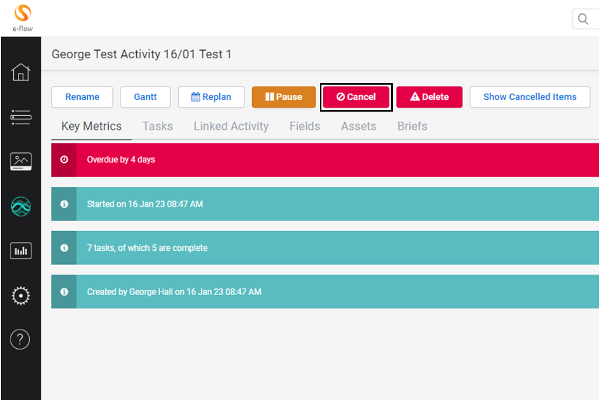Pause the activity
This screenshot has width=600, height=402.
(283, 97)
